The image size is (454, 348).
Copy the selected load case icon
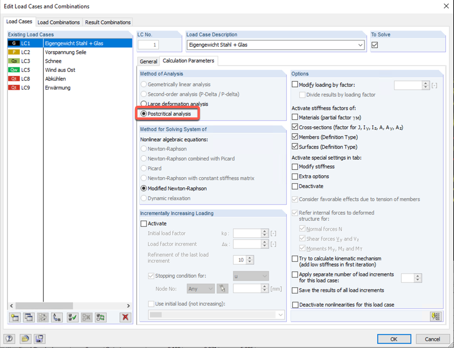click(28, 318)
